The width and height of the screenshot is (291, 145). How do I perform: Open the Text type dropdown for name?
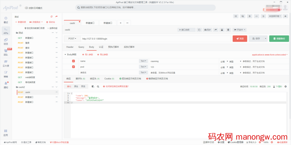[x=143, y=61]
